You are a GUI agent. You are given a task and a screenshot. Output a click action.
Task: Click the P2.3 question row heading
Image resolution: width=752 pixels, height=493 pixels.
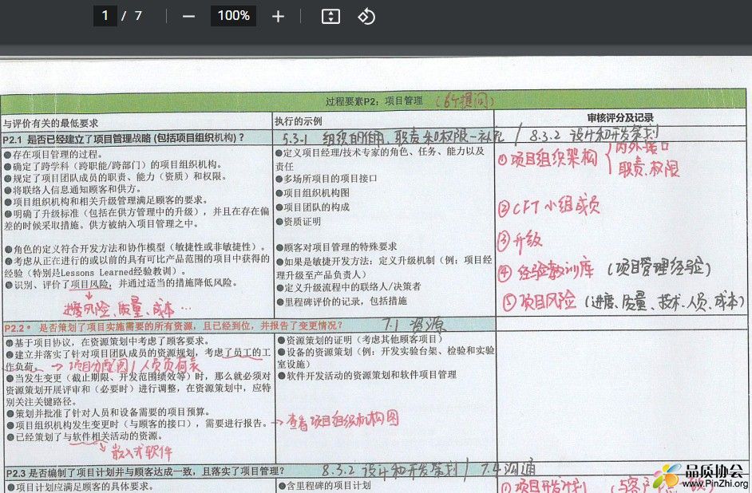pyautogui.click(x=144, y=472)
